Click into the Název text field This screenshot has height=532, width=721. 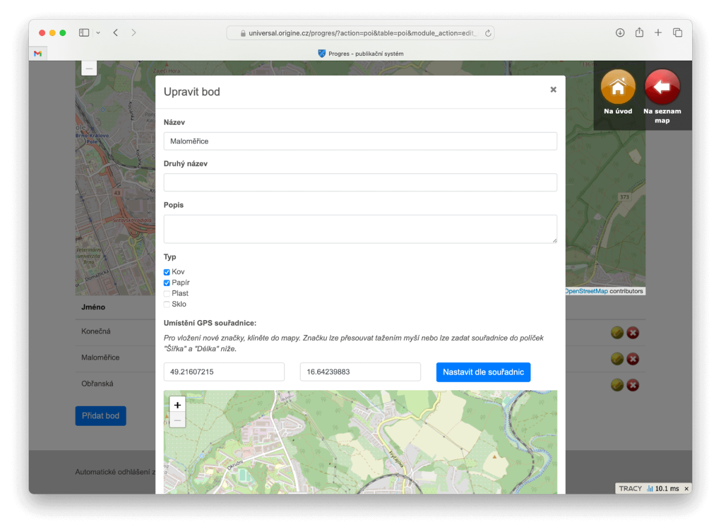pyautogui.click(x=360, y=141)
